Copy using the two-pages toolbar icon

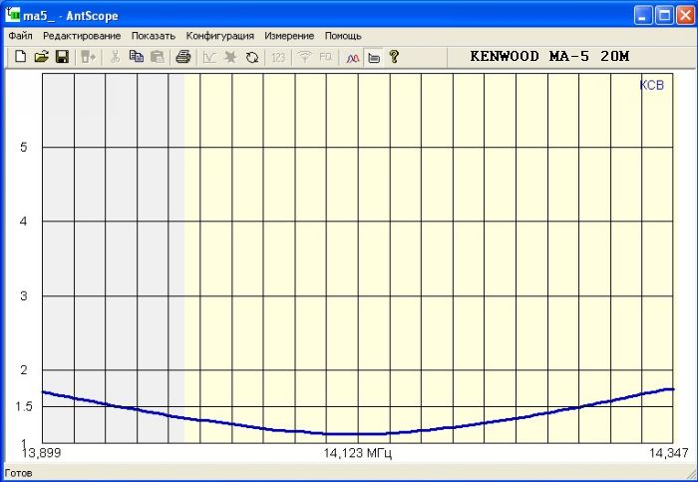click(x=137, y=57)
